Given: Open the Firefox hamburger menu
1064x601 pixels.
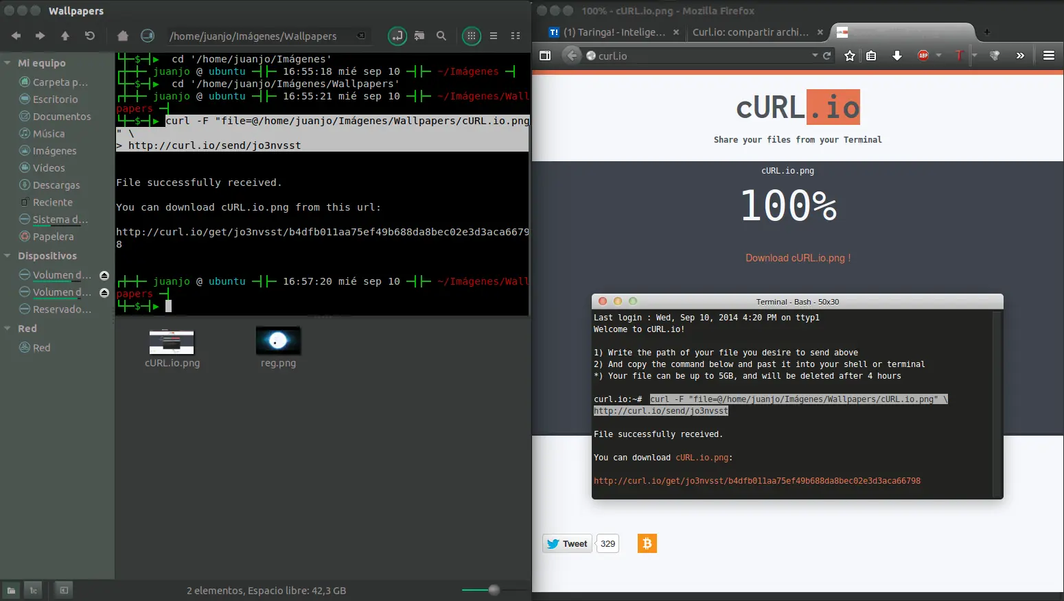Looking at the screenshot, I should click(1049, 56).
